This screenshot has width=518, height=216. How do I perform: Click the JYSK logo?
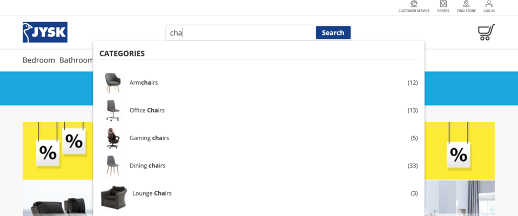pos(45,32)
